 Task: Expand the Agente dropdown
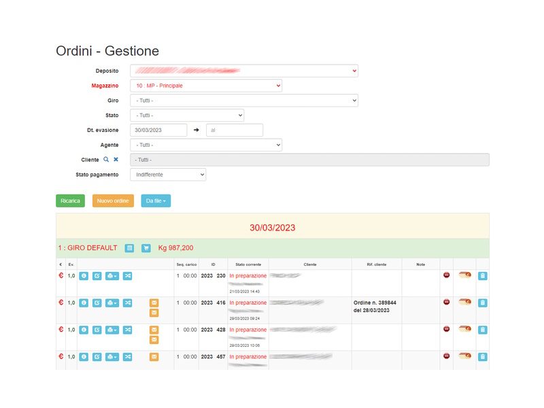point(206,145)
